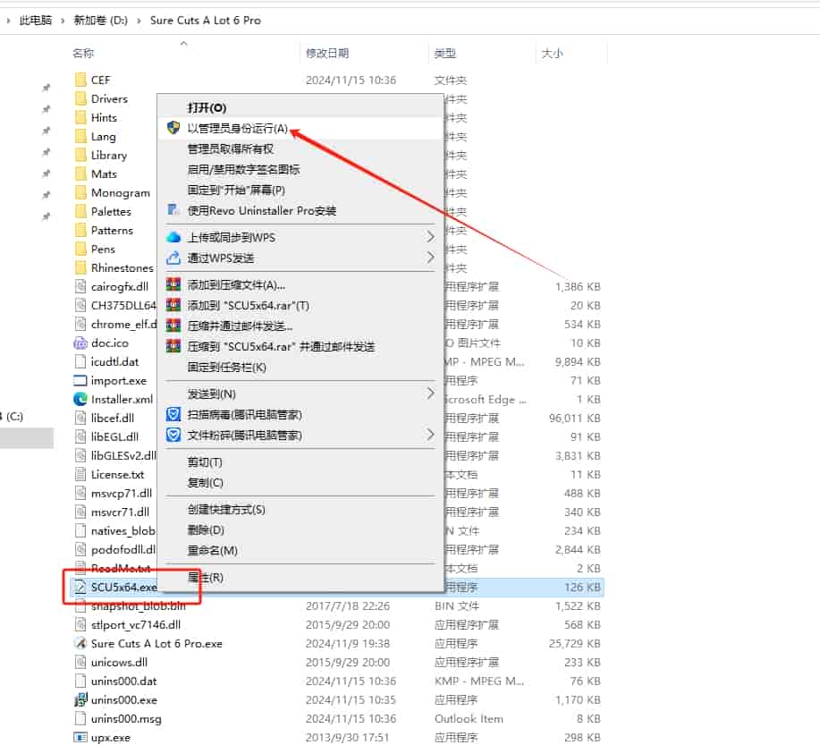Click the Library folder icon
This screenshot has width=820, height=745.
click(x=80, y=155)
